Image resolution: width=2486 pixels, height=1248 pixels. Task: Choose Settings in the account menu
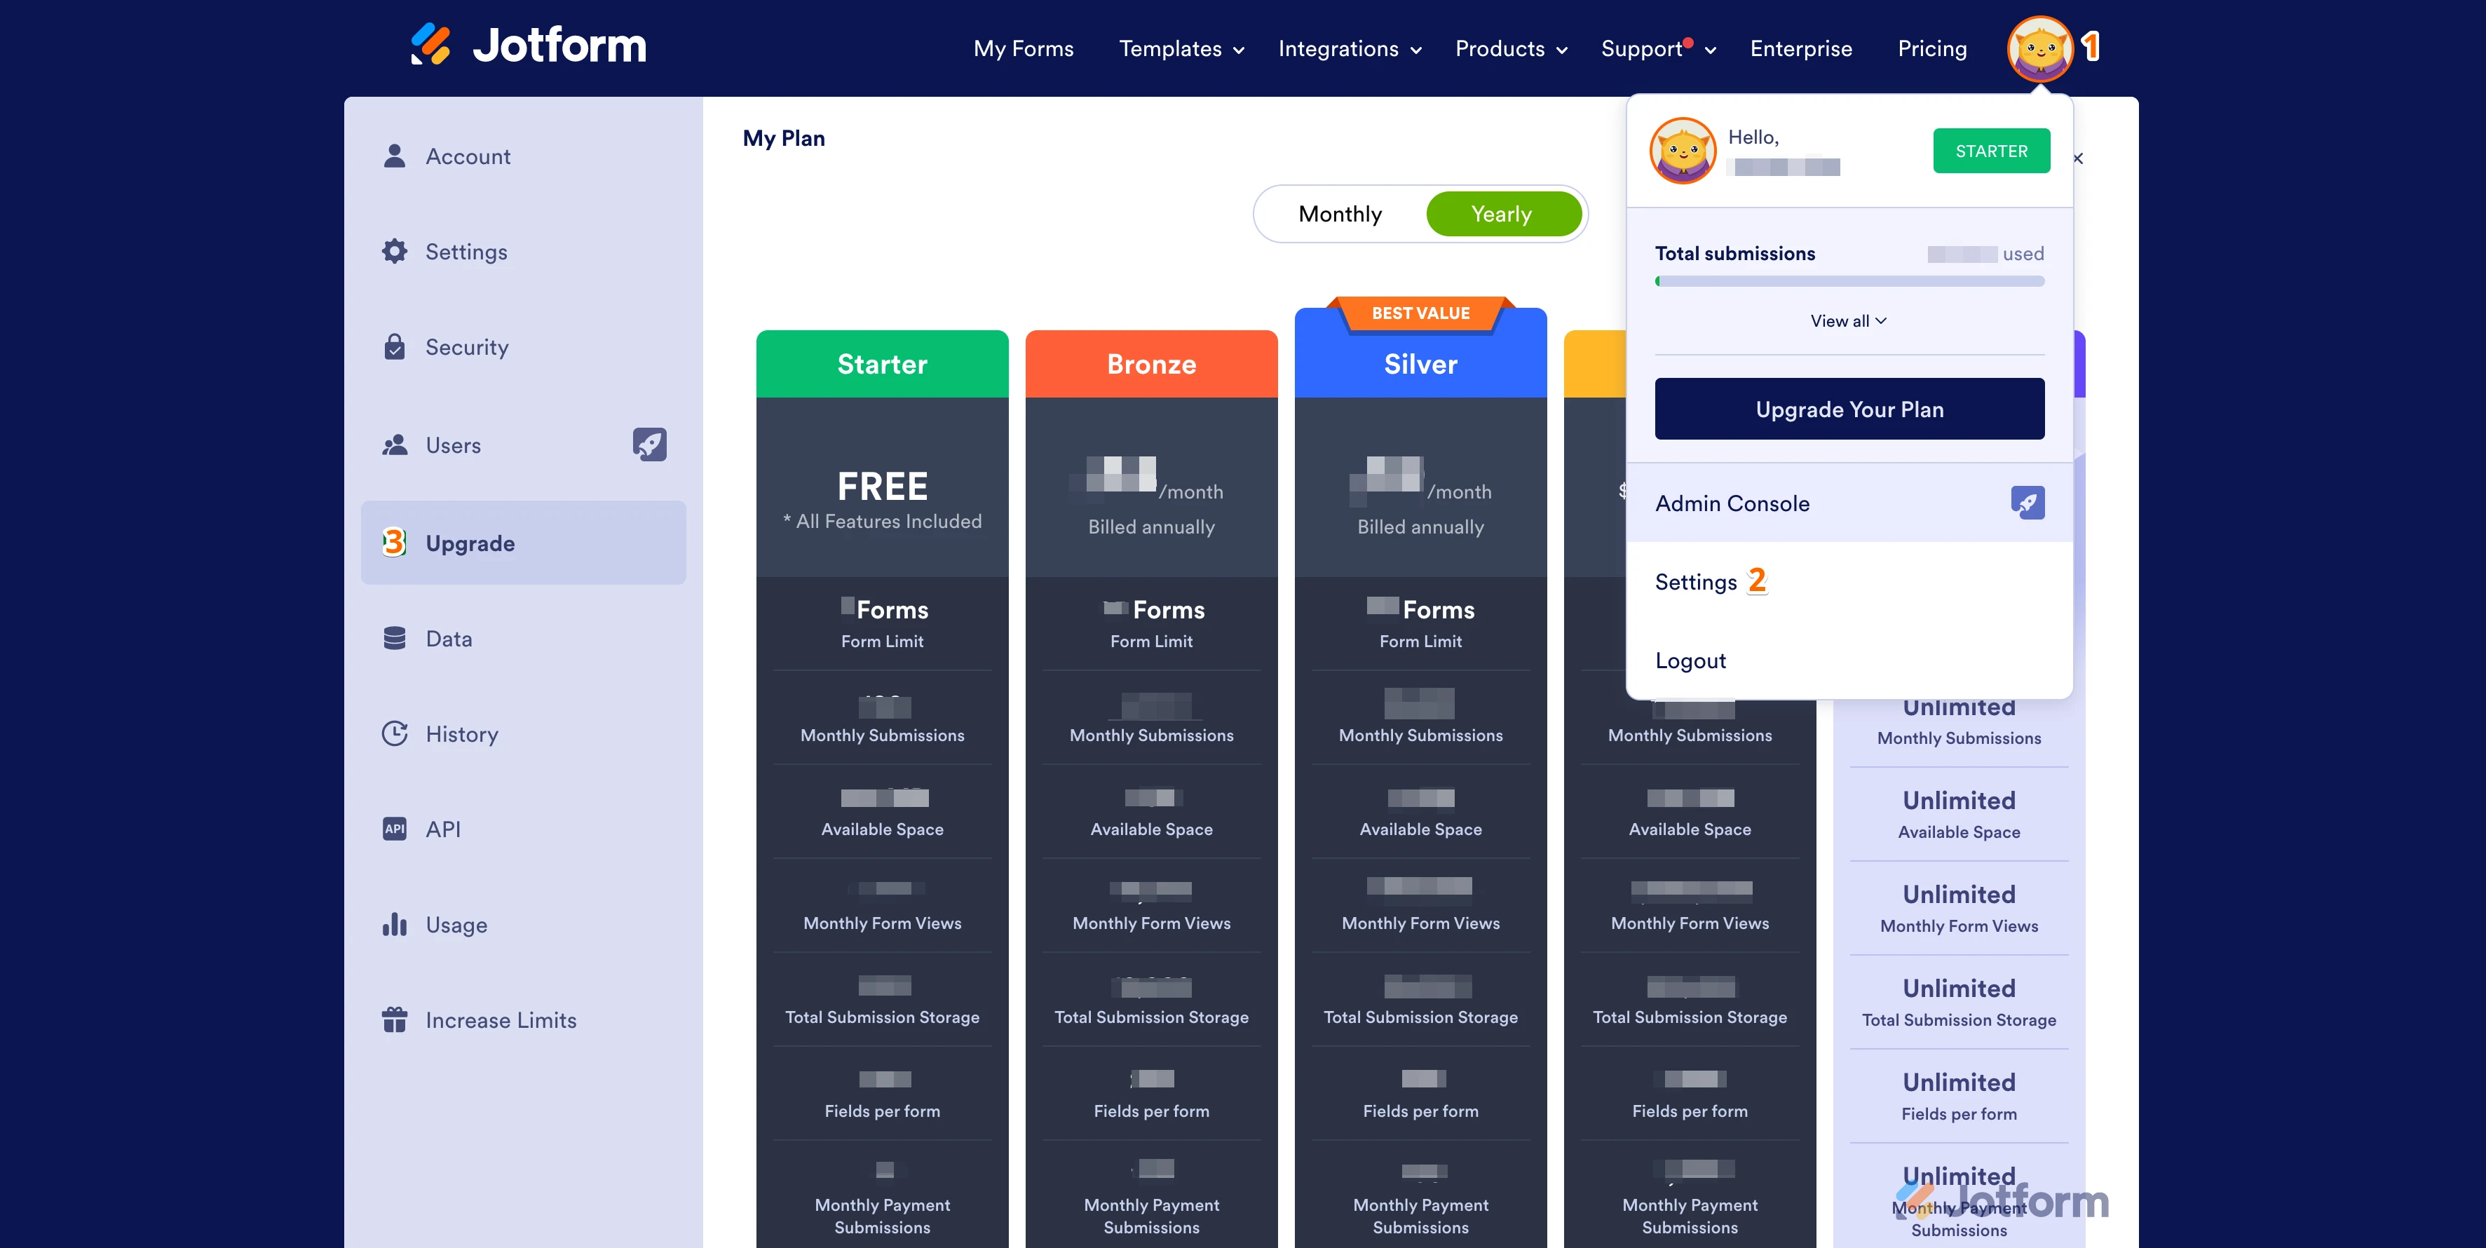tap(1849, 581)
